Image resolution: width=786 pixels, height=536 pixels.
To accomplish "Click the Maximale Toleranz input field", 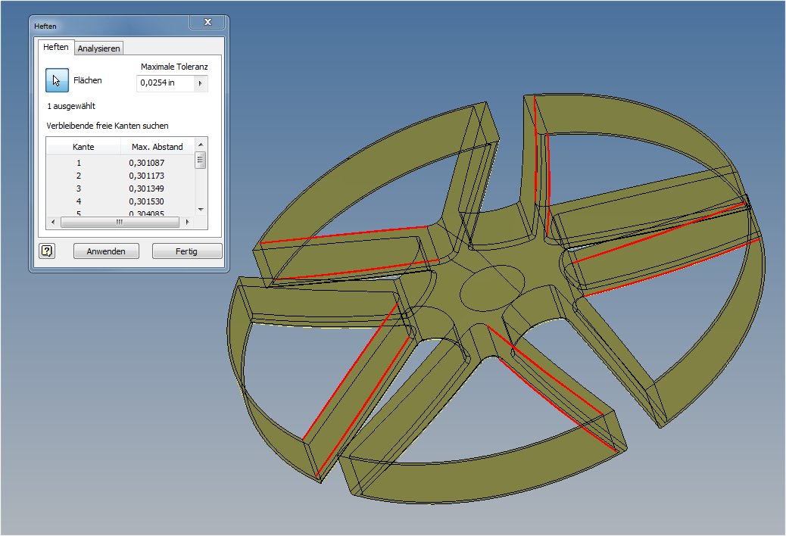I will 165,83.
